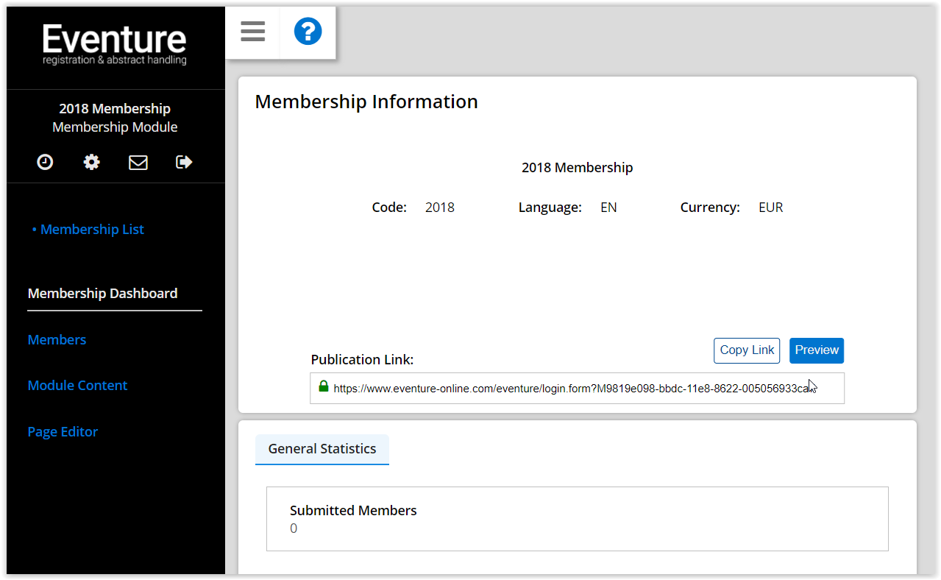
Task: Open help with the question mark icon
Action: pos(308,32)
